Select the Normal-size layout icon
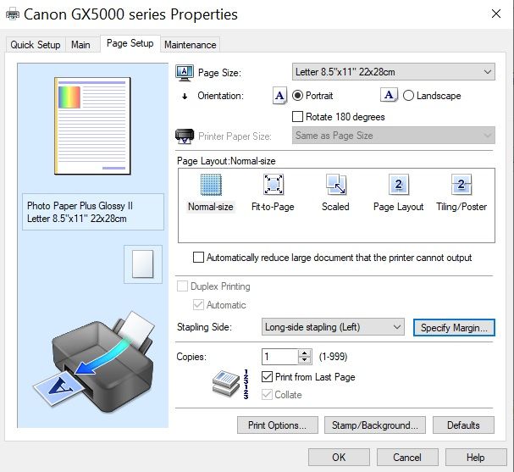This screenshot has height=472, width=514. click(x=210, y=185)
